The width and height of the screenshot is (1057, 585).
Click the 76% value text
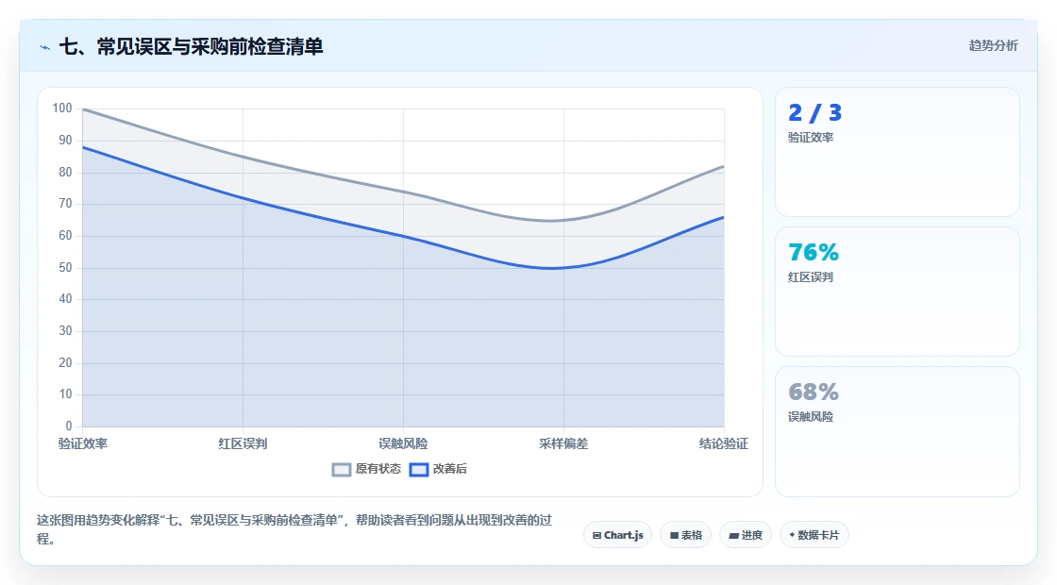pos(814,252)
